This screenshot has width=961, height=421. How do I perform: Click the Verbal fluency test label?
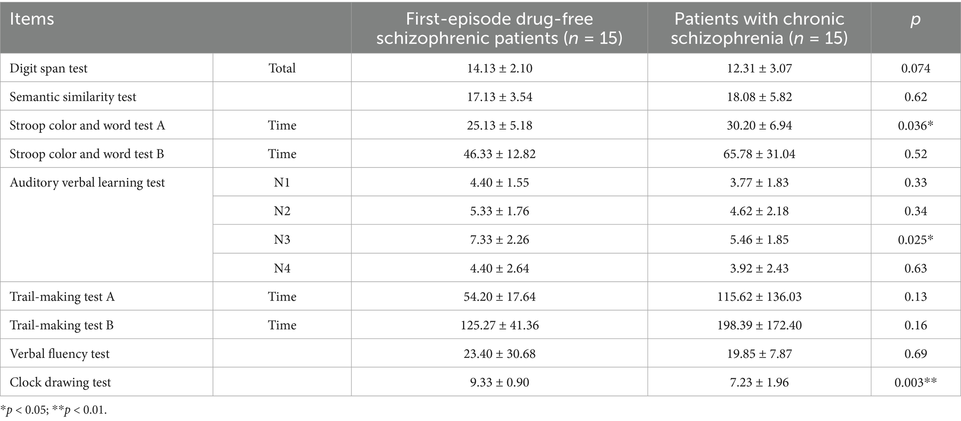pos(60,354)
